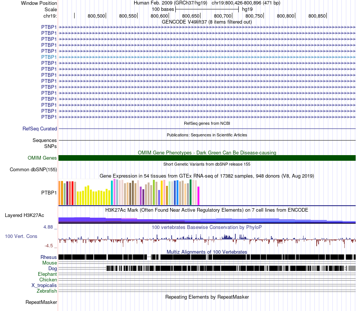Click the chr19: ruler label

coord(50,16)
